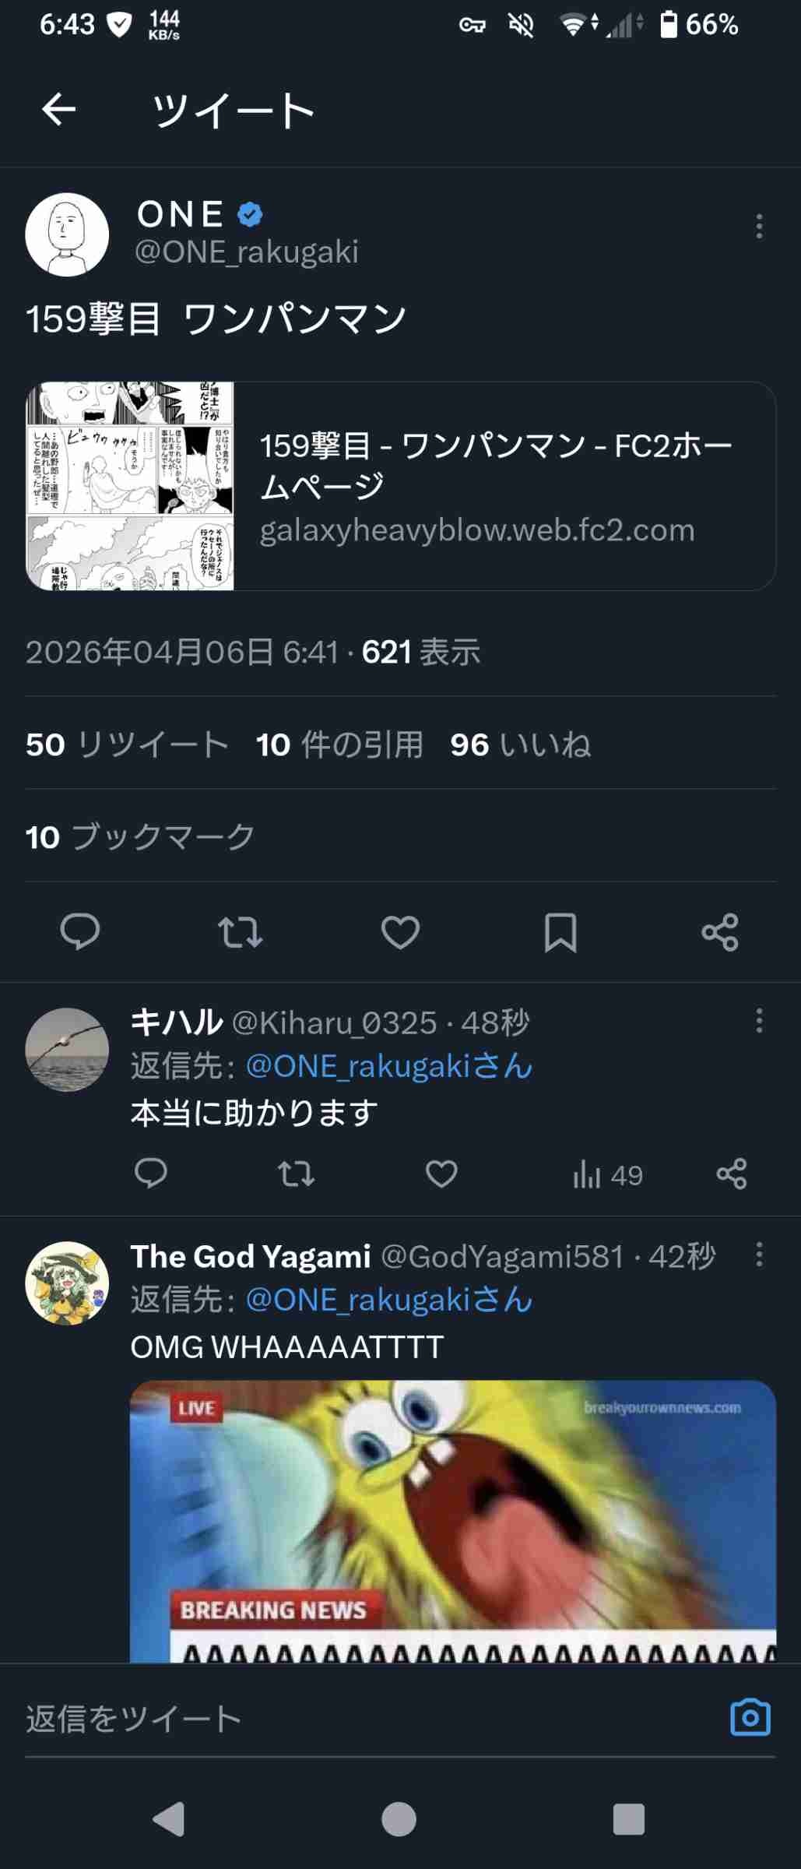Bookmark the main ONE tweet
This screenshot has height=1869, width=801.
[x=560, y=932]
